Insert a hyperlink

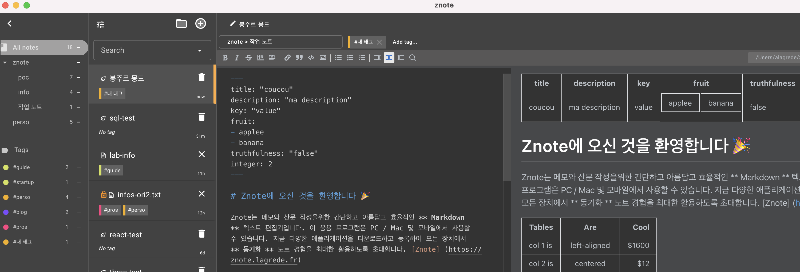[x=288, y=58]
